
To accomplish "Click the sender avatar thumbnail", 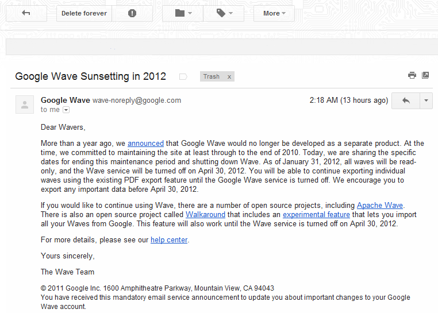I will [x=25, y=105].
